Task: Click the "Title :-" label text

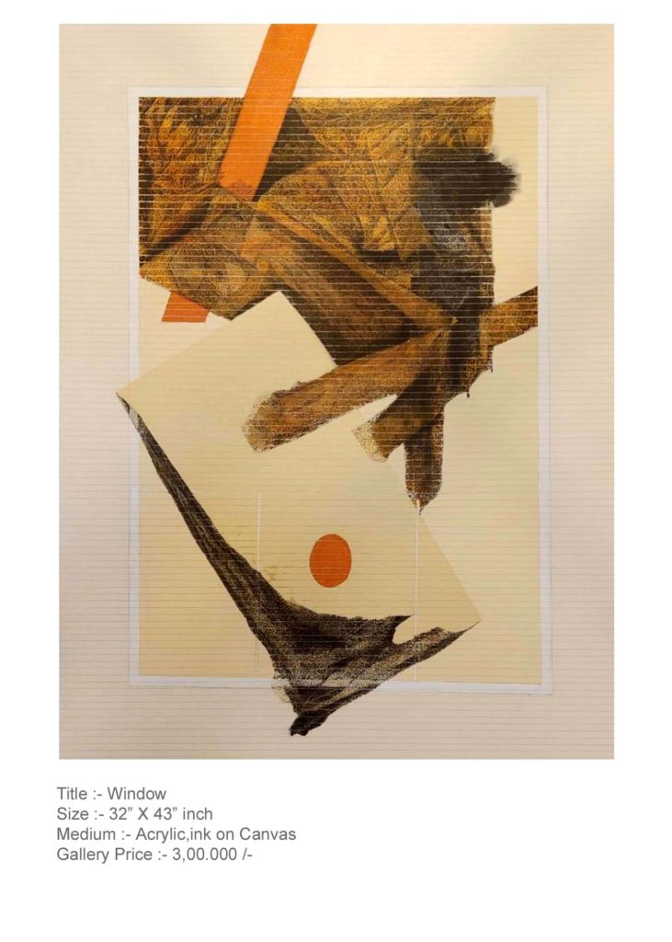Action: [80, 794]
